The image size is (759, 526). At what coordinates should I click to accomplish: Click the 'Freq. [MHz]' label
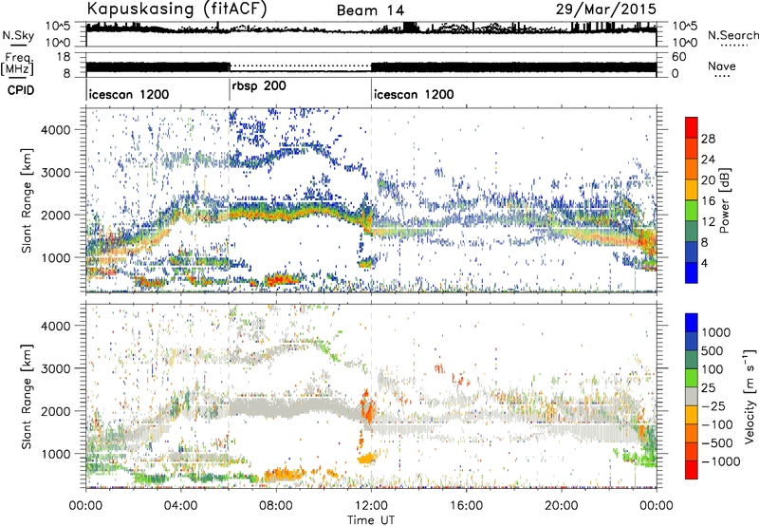[17, 64]
